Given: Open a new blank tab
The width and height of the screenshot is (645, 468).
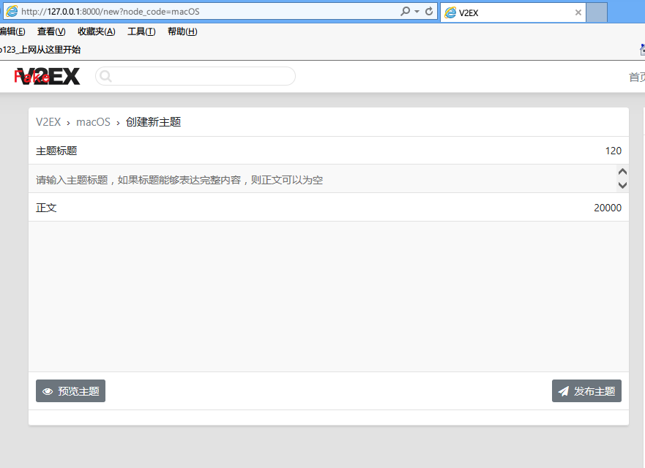Looking at the screenshot, I should point(597,12).
